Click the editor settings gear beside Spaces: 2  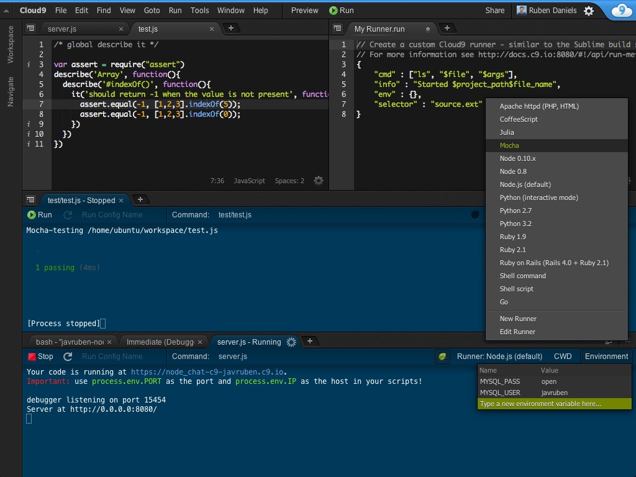[319, 181]
